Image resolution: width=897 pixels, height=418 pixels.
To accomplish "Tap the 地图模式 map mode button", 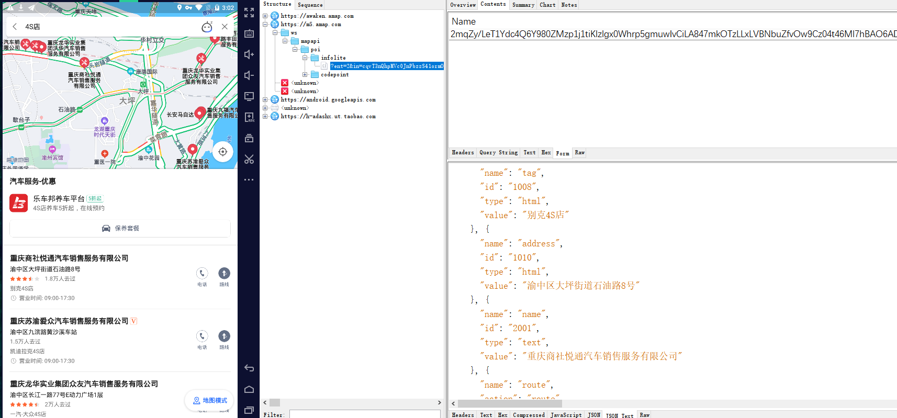I will [209, 400].
